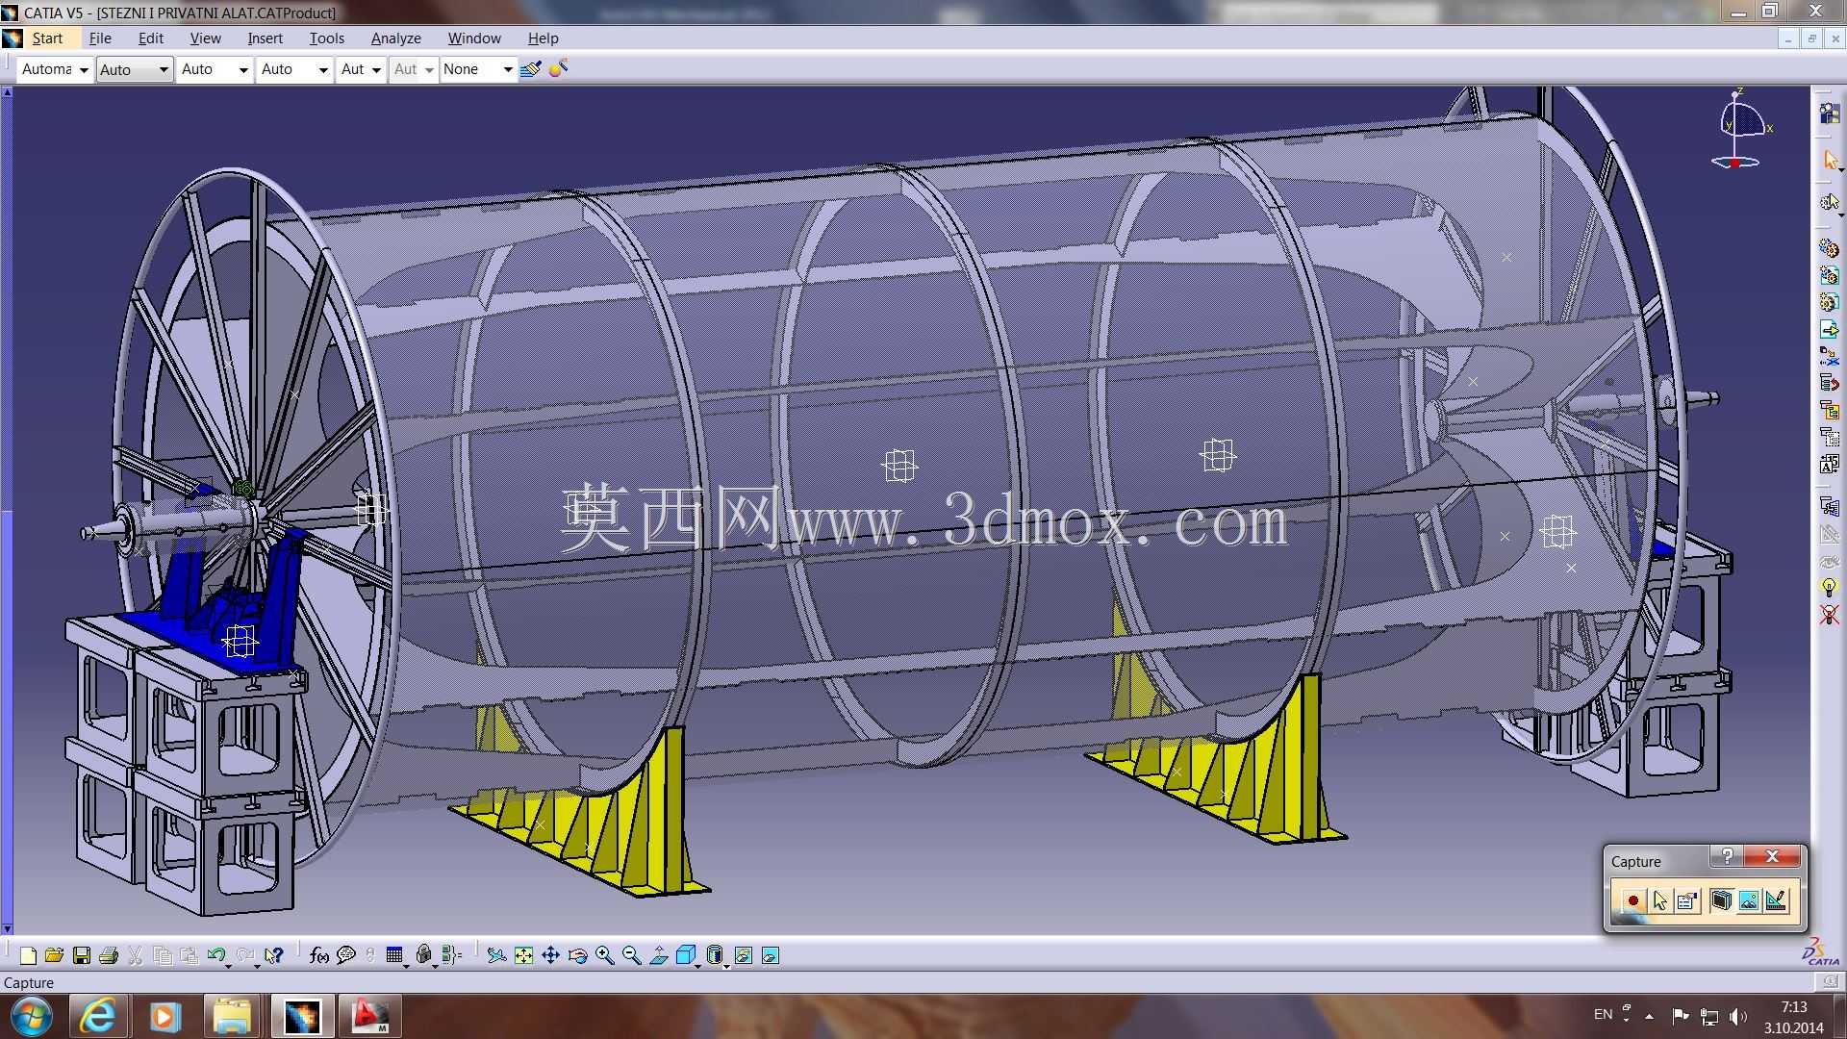The height and width of the screenshot is (1039, 1847).
Task: Click the volume speaker tray icon
Action: click(x=1737, y=1016)
